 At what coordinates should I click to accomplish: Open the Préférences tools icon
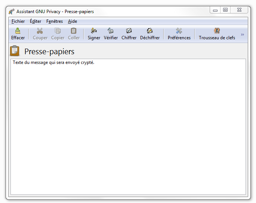[x=179, y=34]
